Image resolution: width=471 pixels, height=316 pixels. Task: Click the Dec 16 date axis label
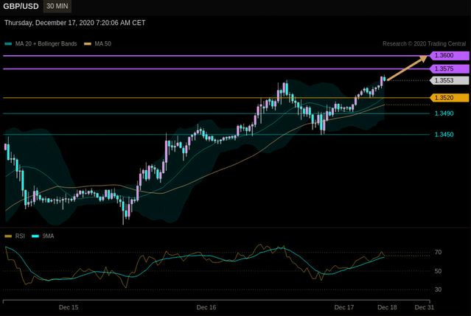click(x=206, y=308)
